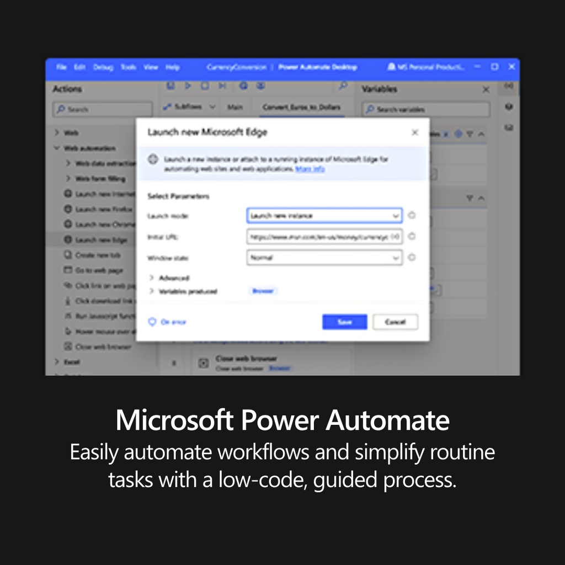Close the Launch new Microsoft Edge dialog
Viewport: 565px width, 565px height.
pos(415,132)
